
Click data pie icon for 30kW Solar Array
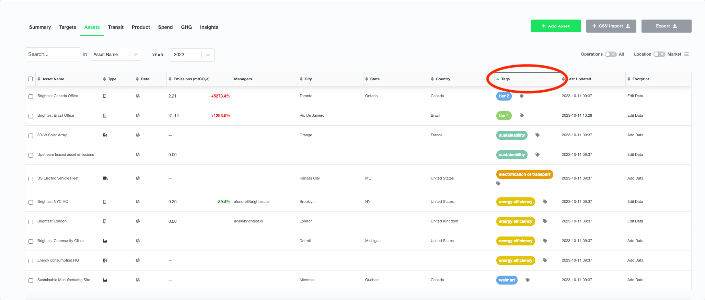[x=138, y=135]
